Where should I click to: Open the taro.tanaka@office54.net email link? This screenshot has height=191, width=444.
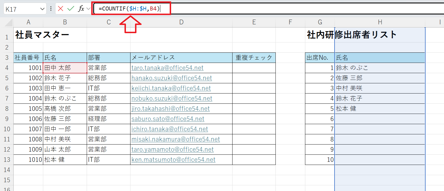(167, 68)
